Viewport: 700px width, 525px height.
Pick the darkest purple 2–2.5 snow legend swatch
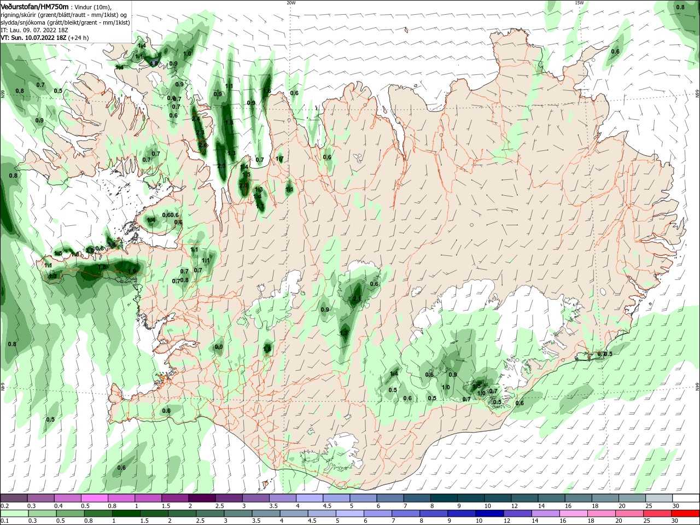click(202, 498)
